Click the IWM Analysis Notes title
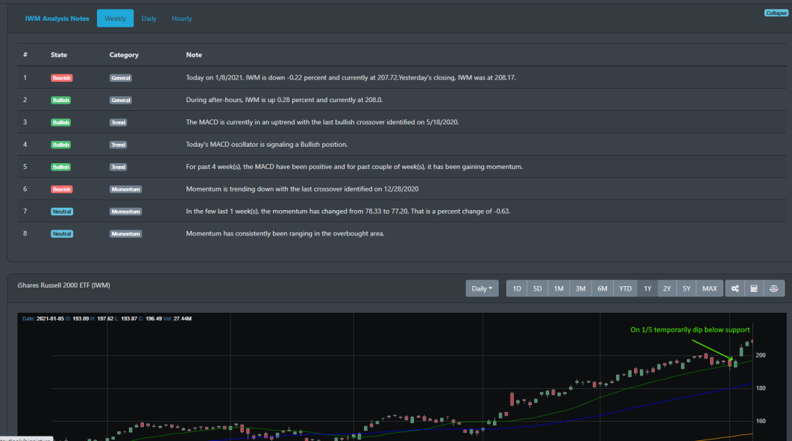Screen dimensions: 792x441 click(57, 18)
